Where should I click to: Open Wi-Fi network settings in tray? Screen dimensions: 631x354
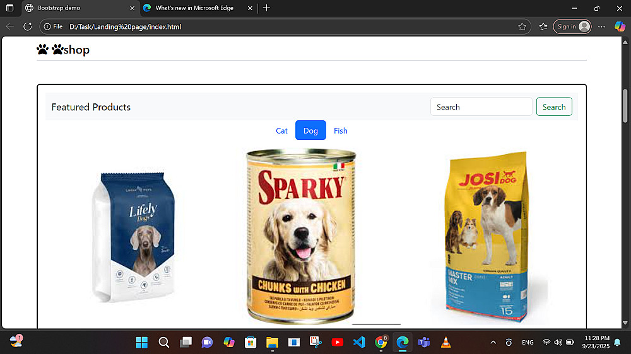click(x=546, y=343)
